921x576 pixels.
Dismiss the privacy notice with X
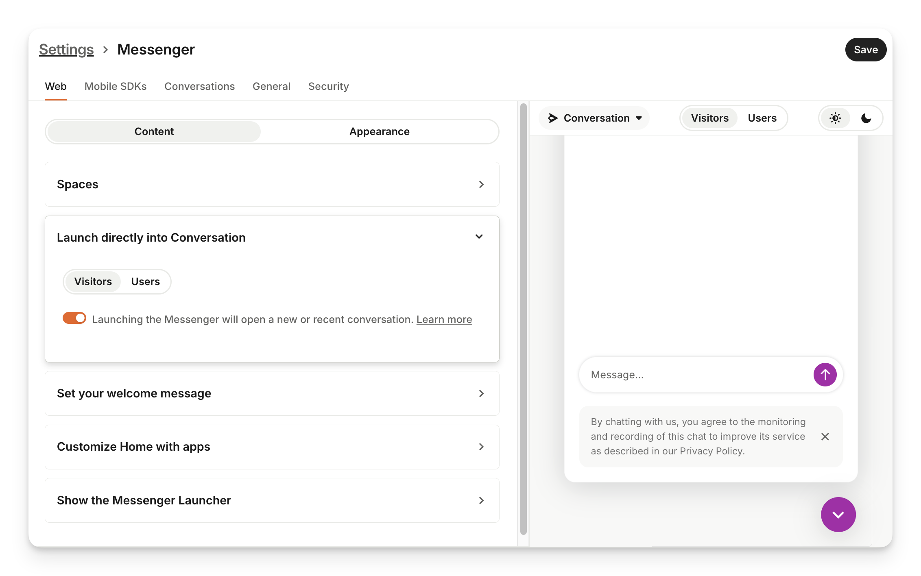pos(825,436)
